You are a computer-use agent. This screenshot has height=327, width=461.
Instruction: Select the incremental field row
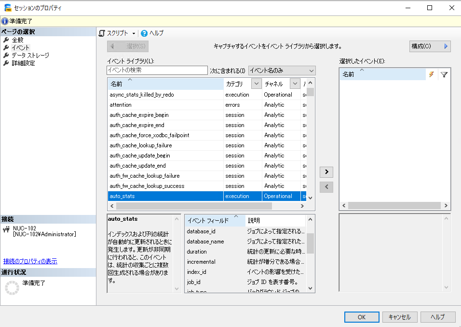tap(245, 262)
